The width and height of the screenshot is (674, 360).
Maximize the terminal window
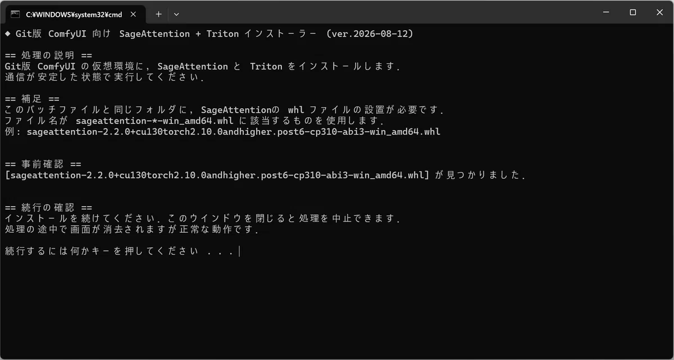(x=632, y=12)
